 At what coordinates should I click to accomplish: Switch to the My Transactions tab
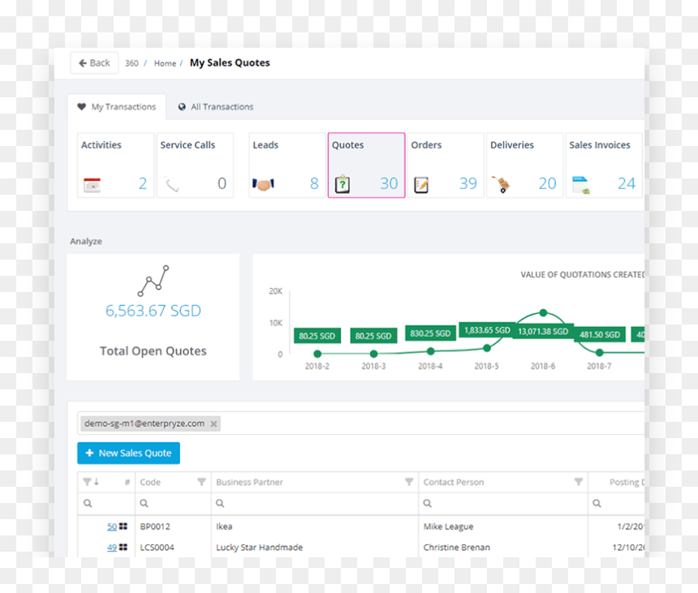117,107
